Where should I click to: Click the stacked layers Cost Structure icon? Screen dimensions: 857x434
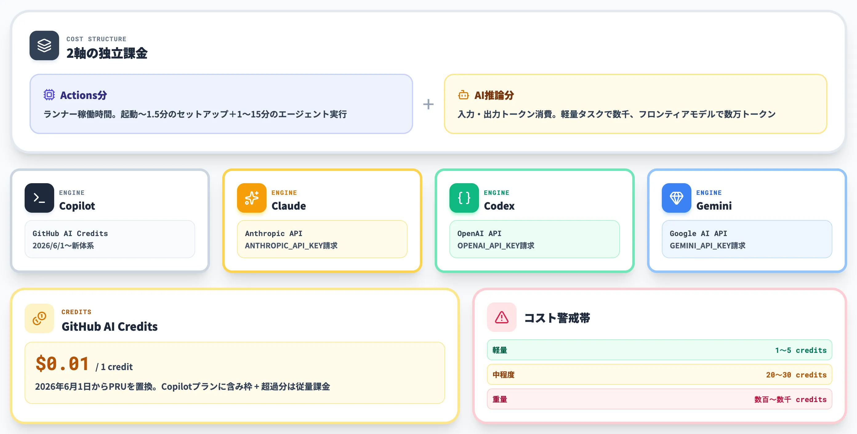click(44, 45)
